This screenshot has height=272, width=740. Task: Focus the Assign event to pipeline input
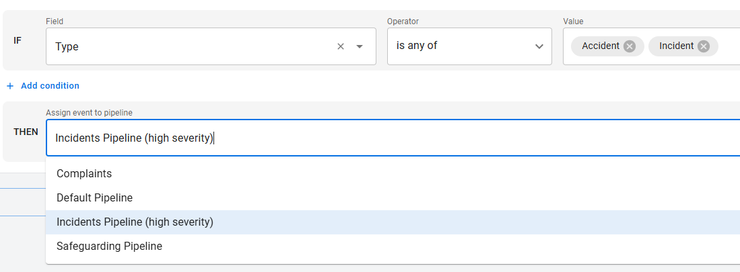click(x=404, y=138)
